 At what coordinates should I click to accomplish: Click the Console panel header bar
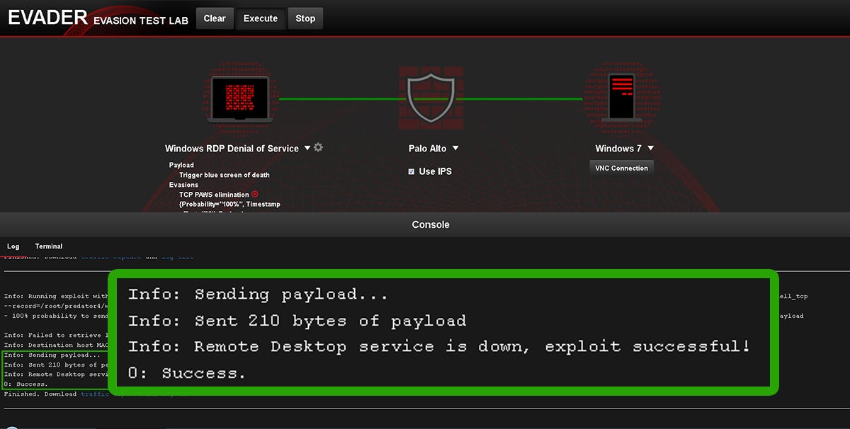click(x=425, y=224)
